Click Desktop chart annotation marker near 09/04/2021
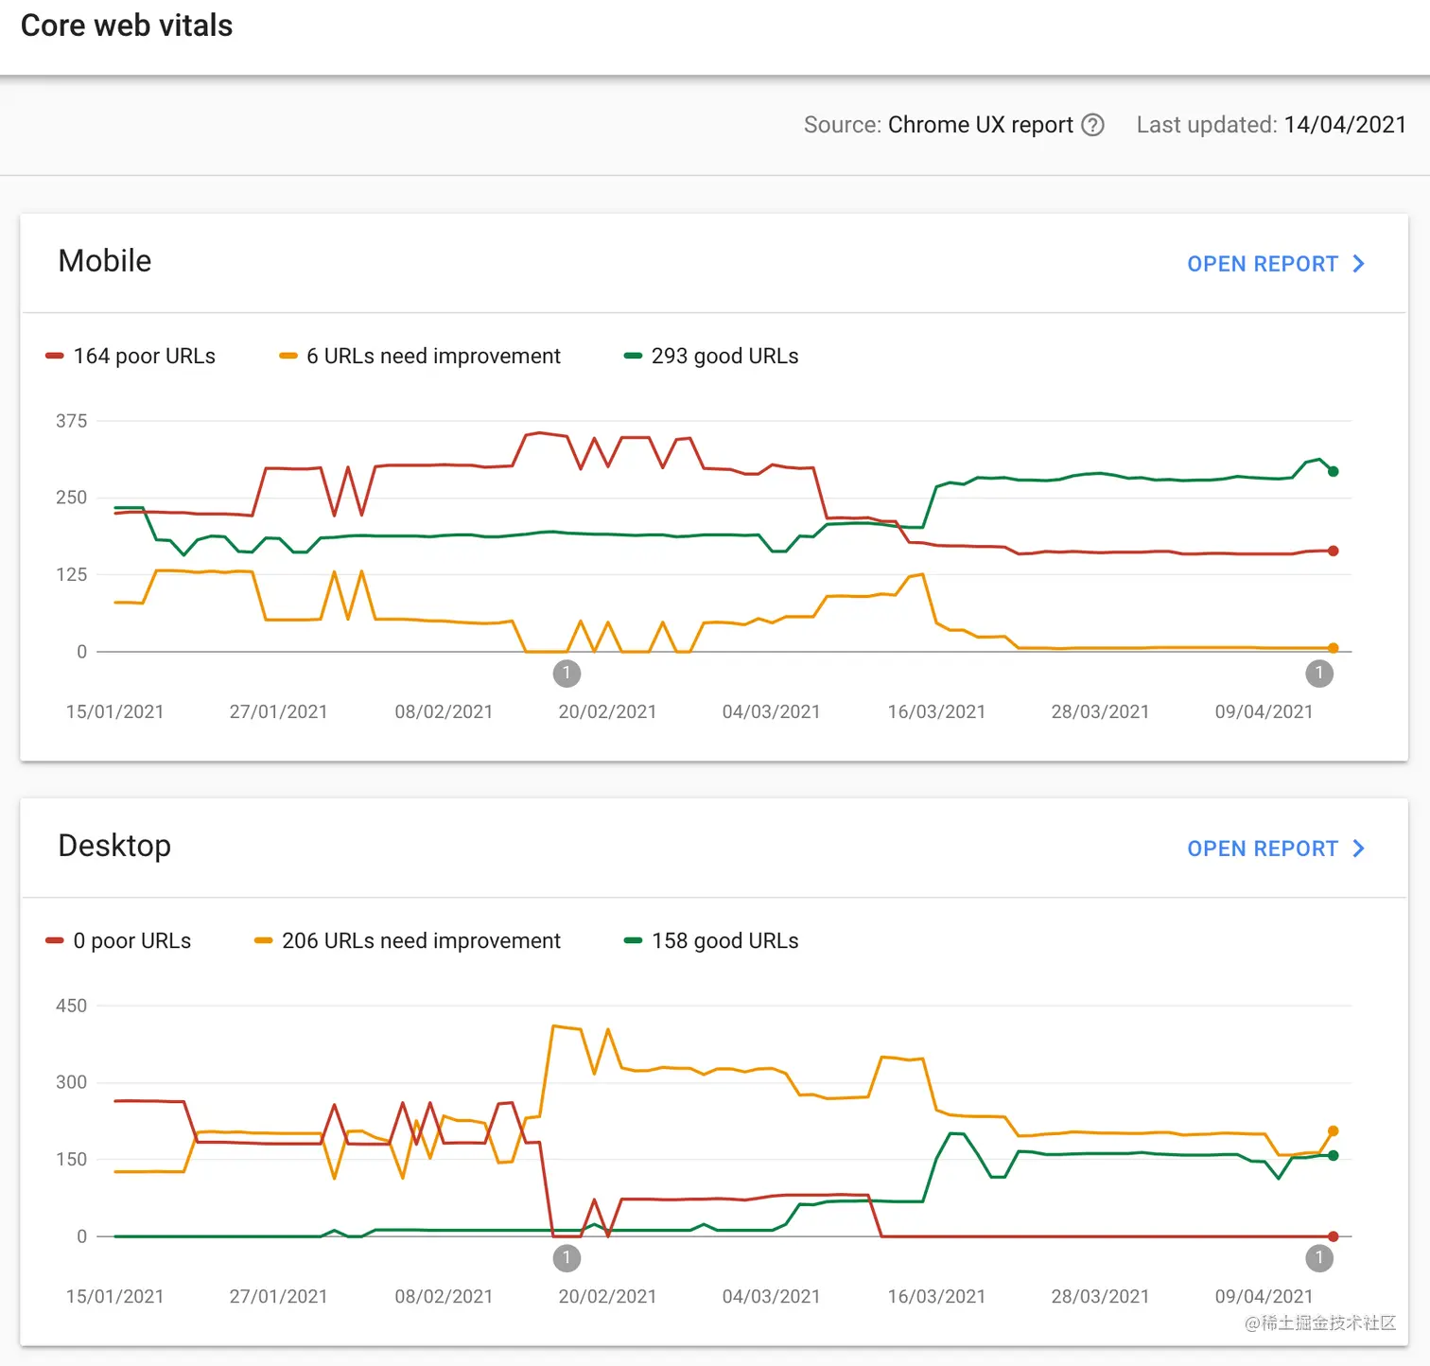Screen dimensions: 1430x1366 pos(1318,1258)
